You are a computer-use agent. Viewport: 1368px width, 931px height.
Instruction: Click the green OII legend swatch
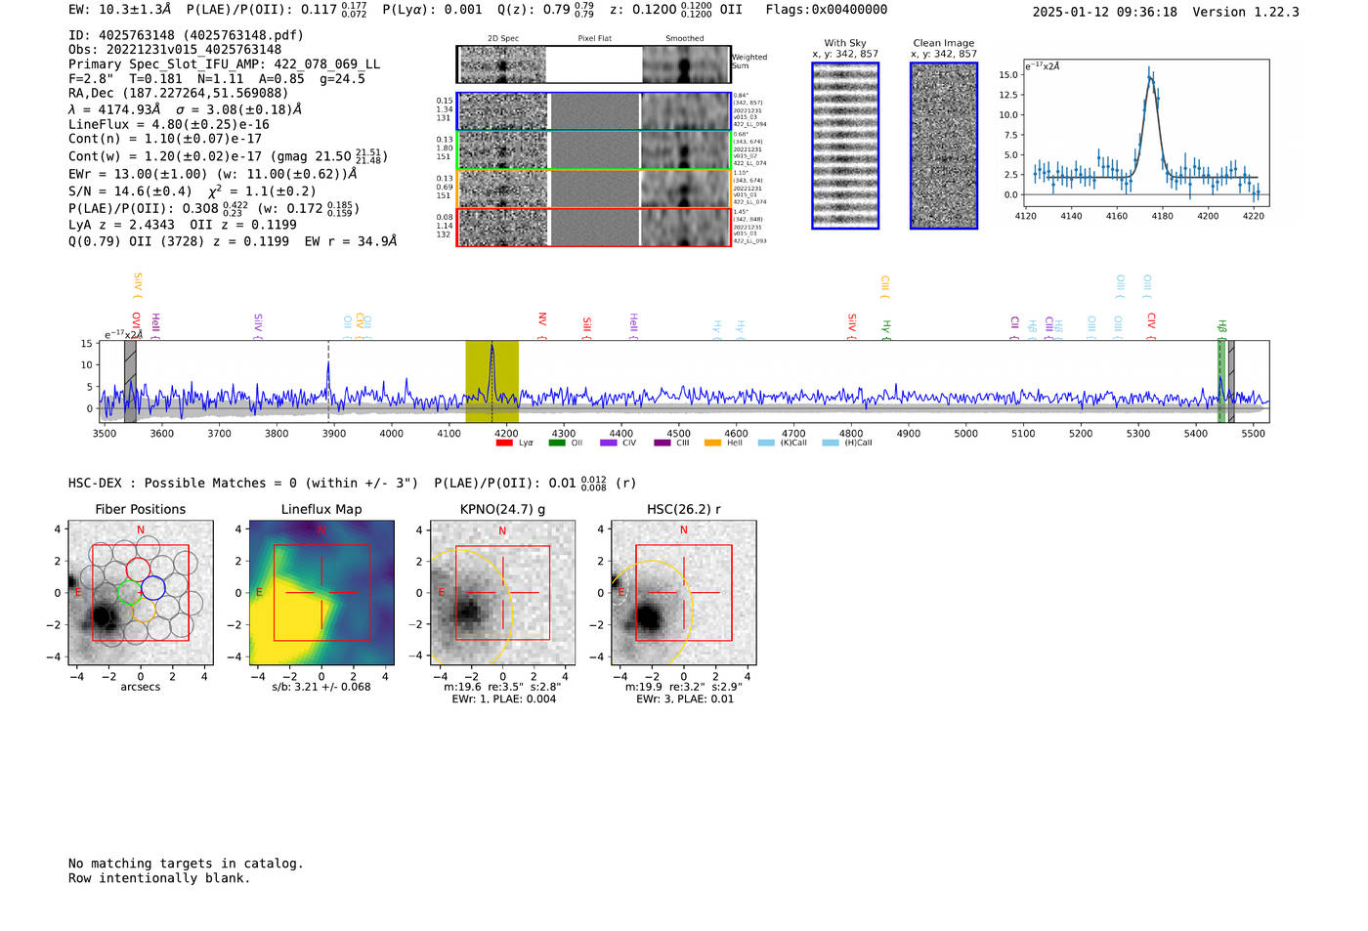pyautogui.click(x=557, y=443)
